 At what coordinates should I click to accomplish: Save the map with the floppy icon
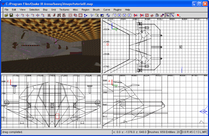pyautogui.click(x=11, y=15)
